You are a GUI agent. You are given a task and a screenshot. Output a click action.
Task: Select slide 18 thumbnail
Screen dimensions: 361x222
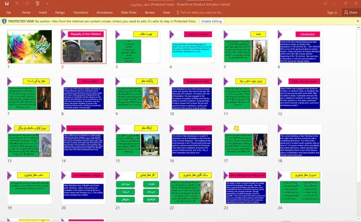[x=300, y=141]
